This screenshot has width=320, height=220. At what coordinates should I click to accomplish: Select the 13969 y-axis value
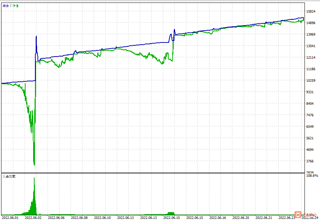tap(311, 35)
